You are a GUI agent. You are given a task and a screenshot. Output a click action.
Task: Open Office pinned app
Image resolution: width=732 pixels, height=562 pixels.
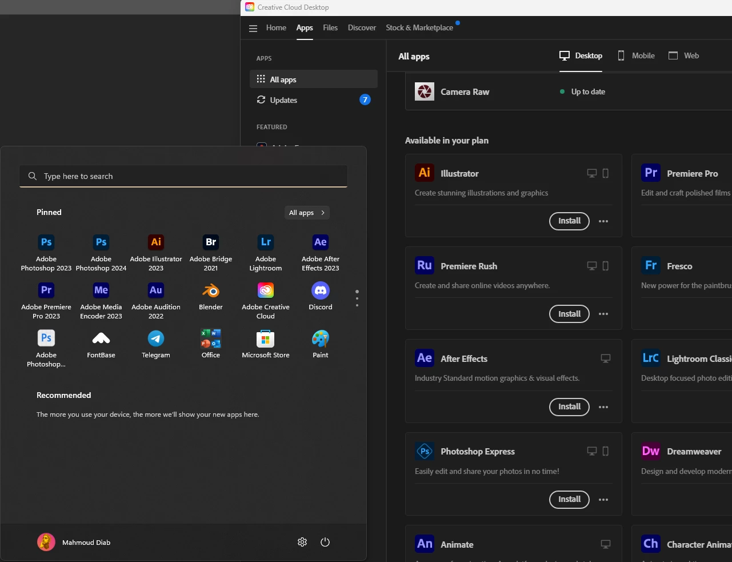pyautogui.click(x=211, y=345)
